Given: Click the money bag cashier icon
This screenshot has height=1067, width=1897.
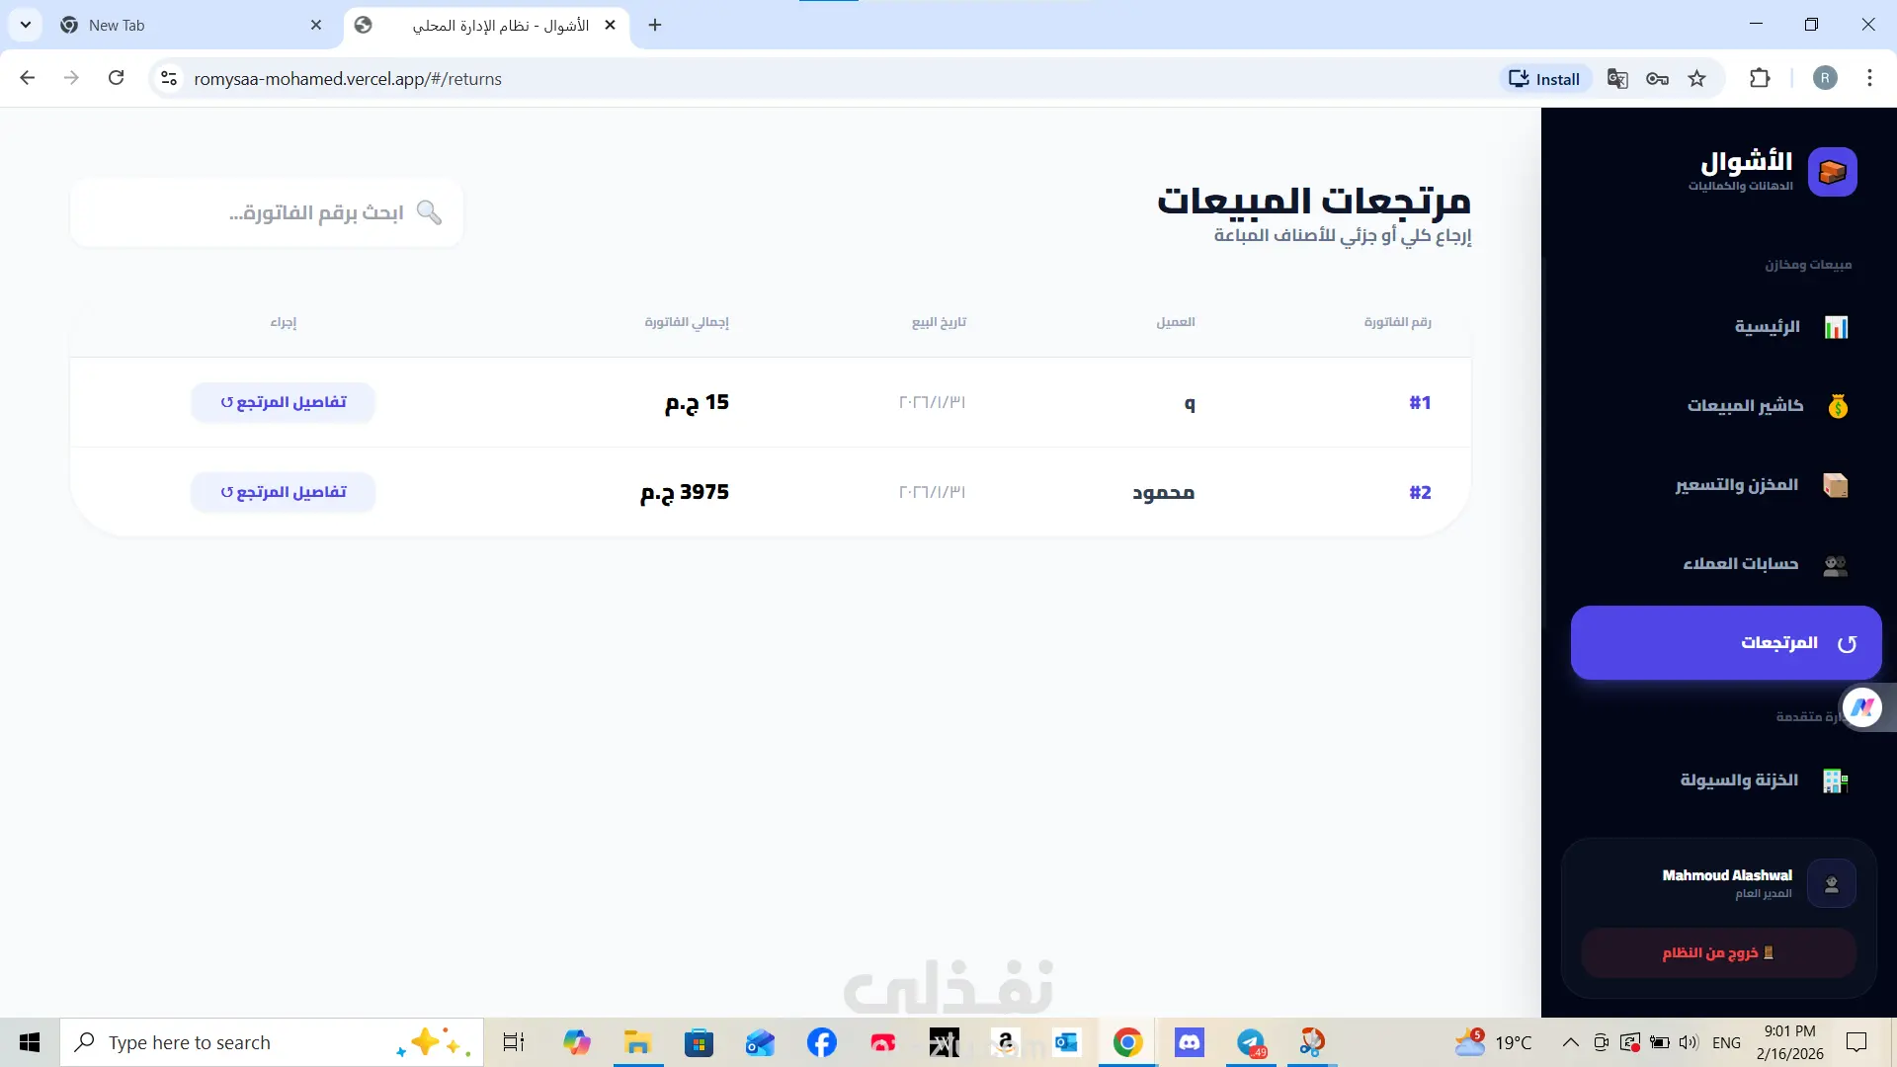Looking at the screenshot, I should [x=1837, y=406].
